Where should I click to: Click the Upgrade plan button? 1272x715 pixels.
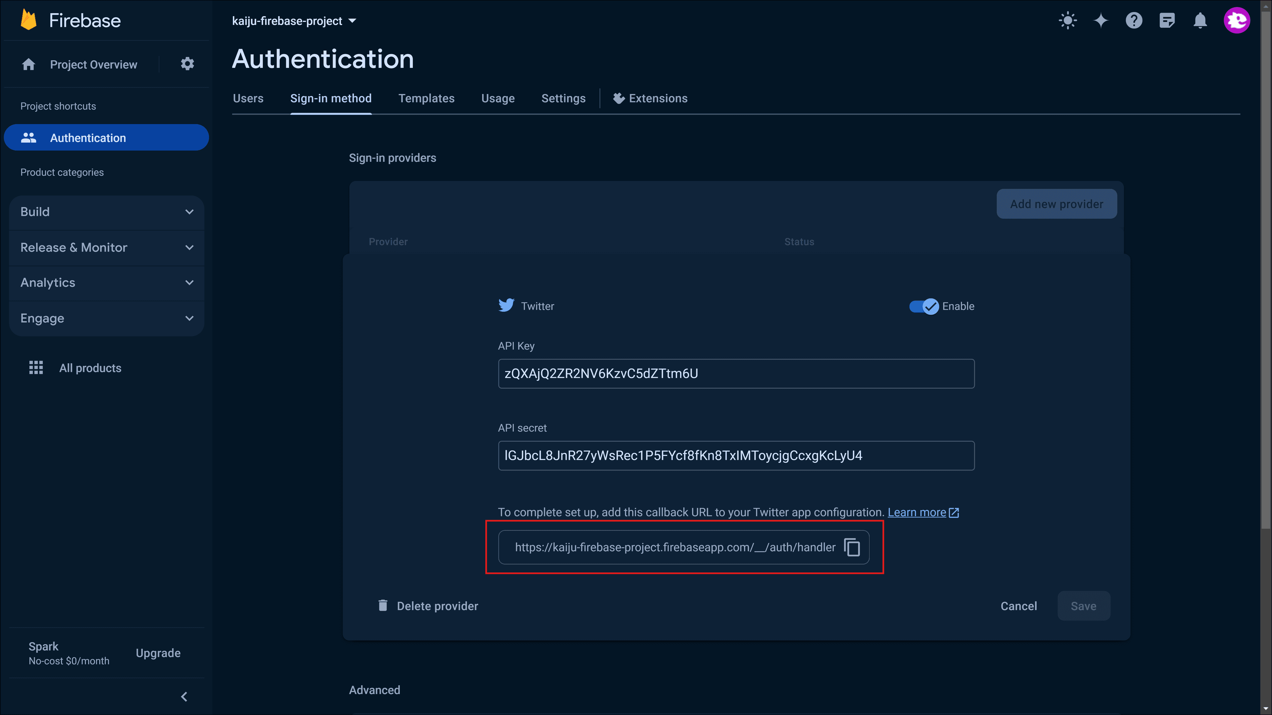158,653
